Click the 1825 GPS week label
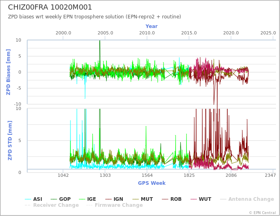The height and width of the screenshot is (216, 280). click(189, 175)
